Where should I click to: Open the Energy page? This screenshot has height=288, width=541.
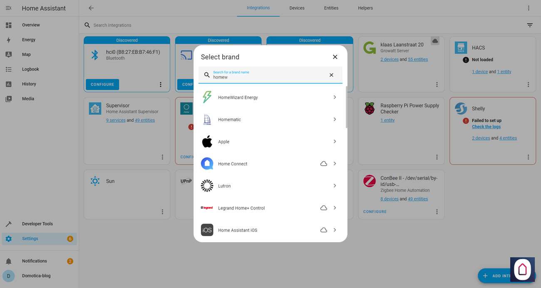click(x=39, y=40)
